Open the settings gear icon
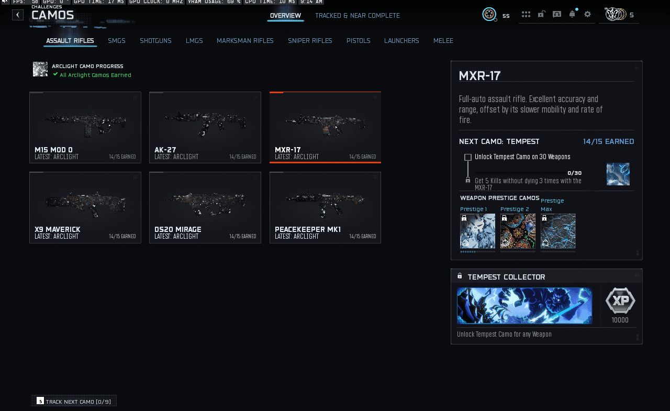The height and width of the screenshot is (411, 670). tap(587, 14)
